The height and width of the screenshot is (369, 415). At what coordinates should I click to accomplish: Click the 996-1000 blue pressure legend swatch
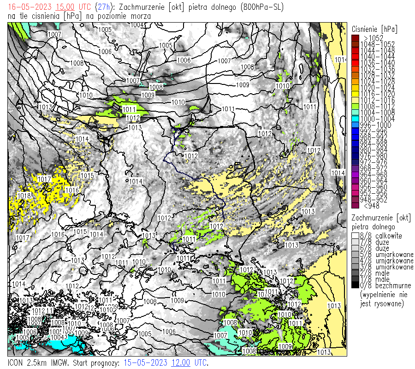pos(355,125)
